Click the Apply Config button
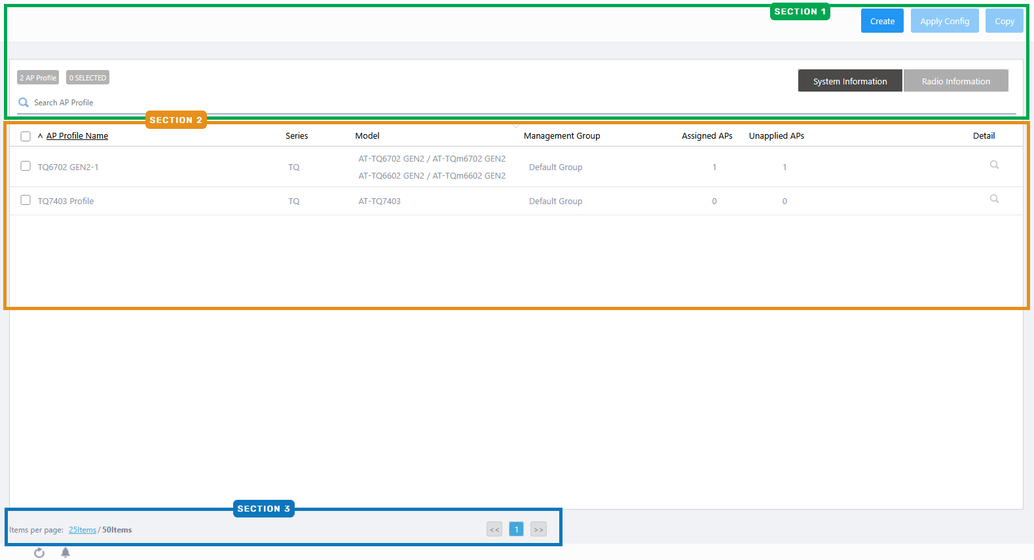The width and height of the screenshot is (1034, 560). [944, 21]
